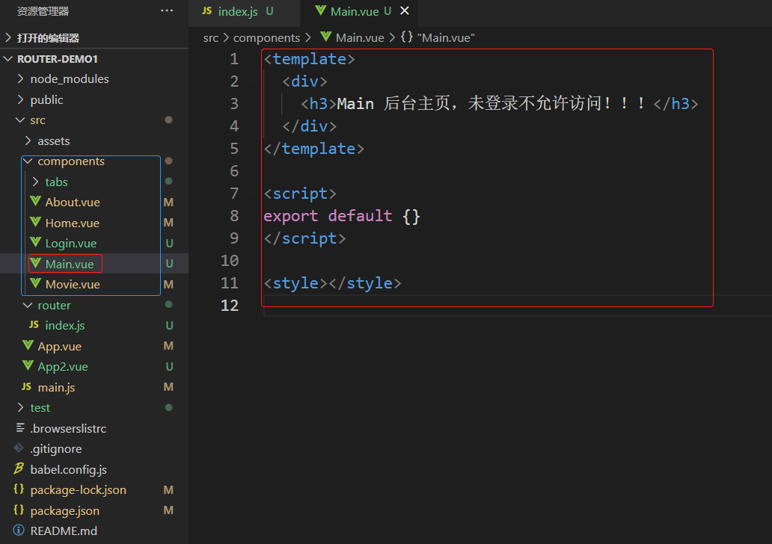Click the Vue icon beside About.vue

(35, 202)
